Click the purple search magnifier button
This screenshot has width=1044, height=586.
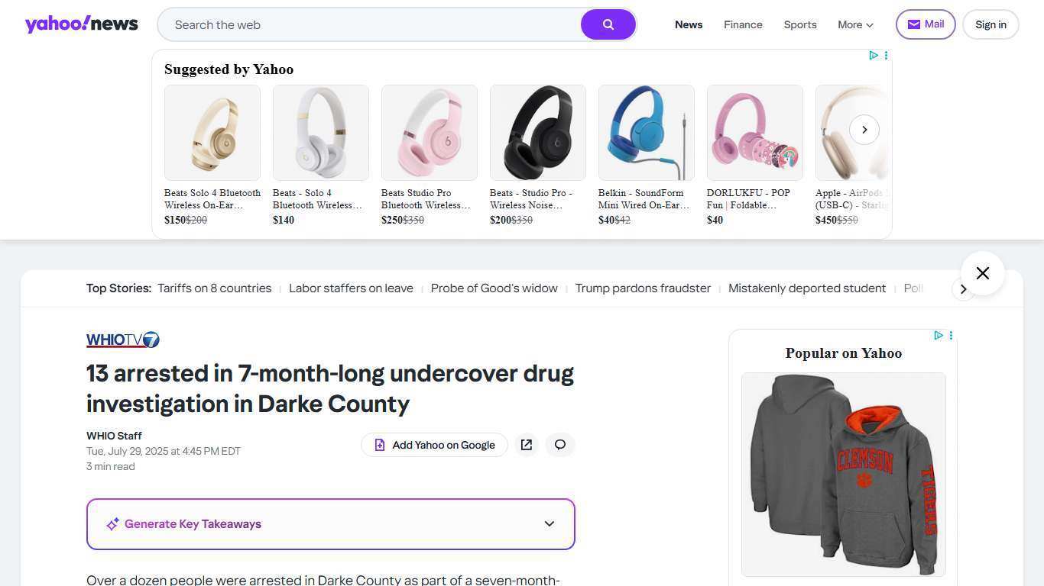point(608,24)
